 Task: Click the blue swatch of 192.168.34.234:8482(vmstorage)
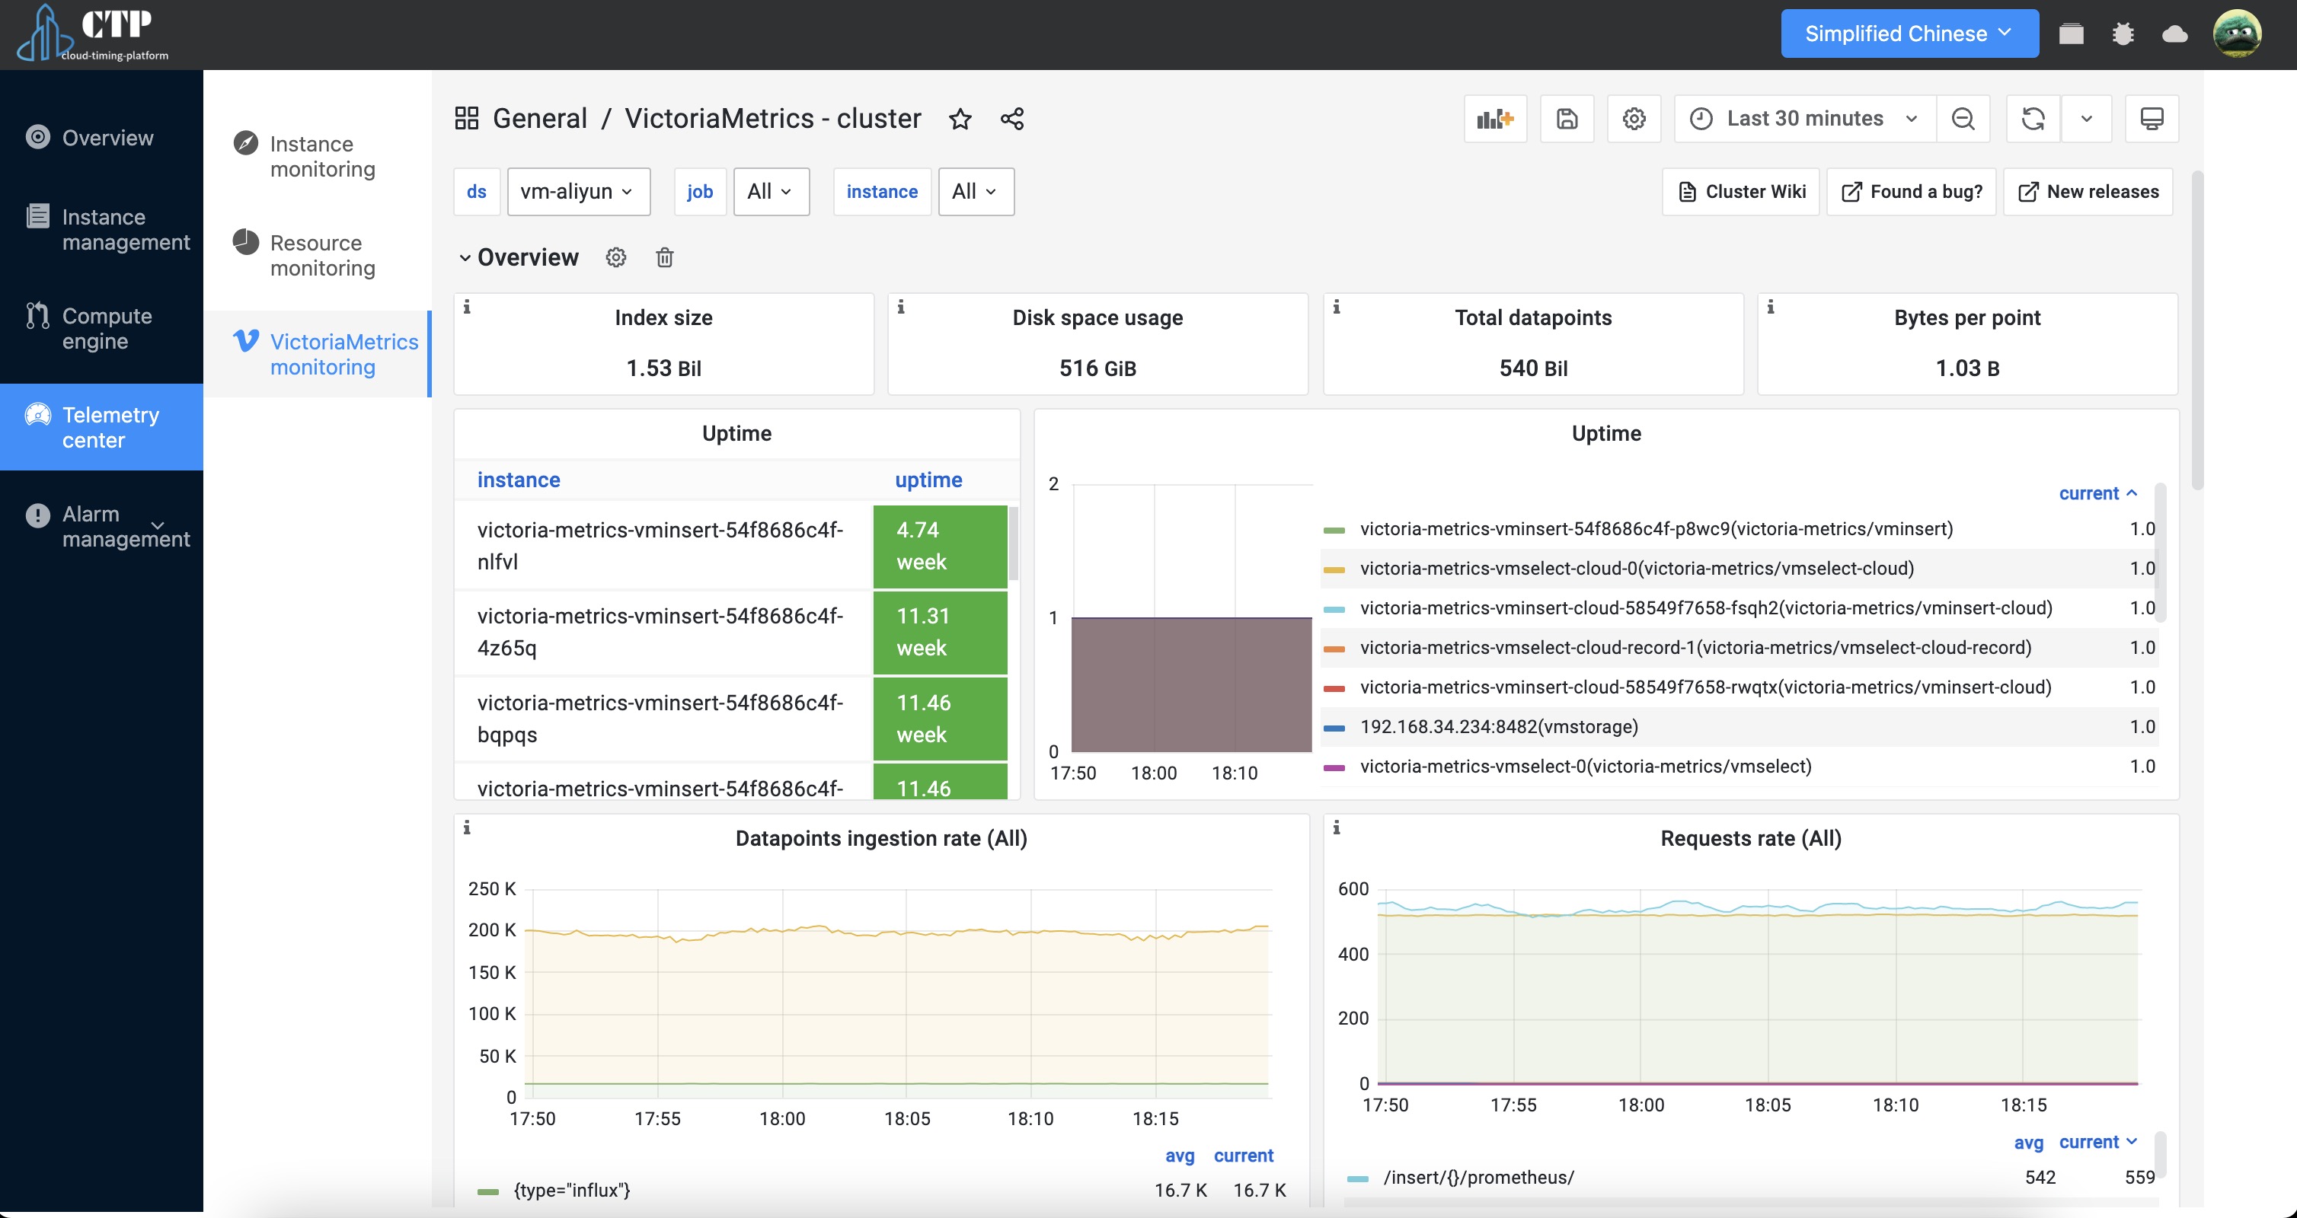1334,728
